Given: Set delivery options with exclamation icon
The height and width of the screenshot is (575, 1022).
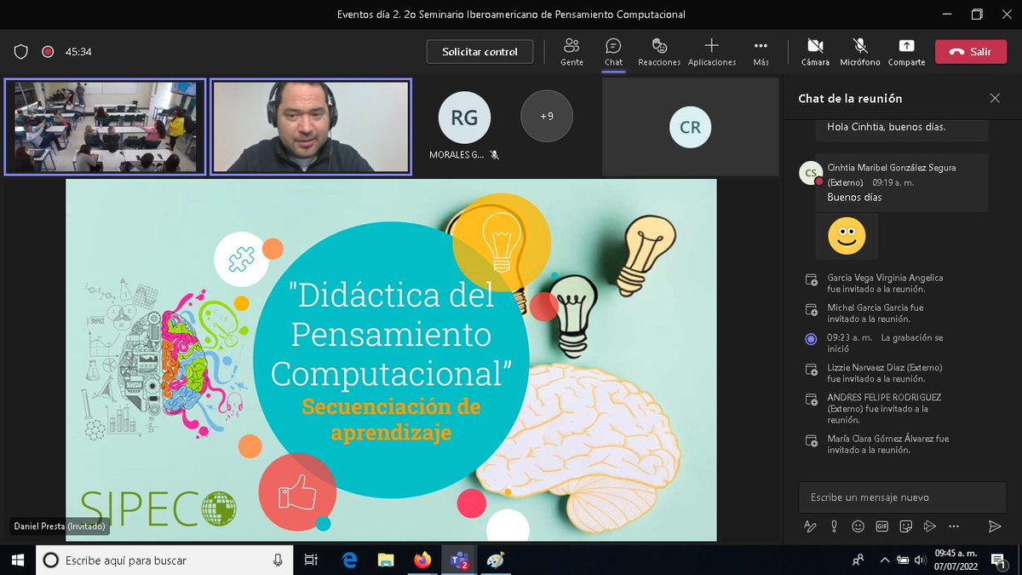Looking at the screenshot, I should coord(834,526).
